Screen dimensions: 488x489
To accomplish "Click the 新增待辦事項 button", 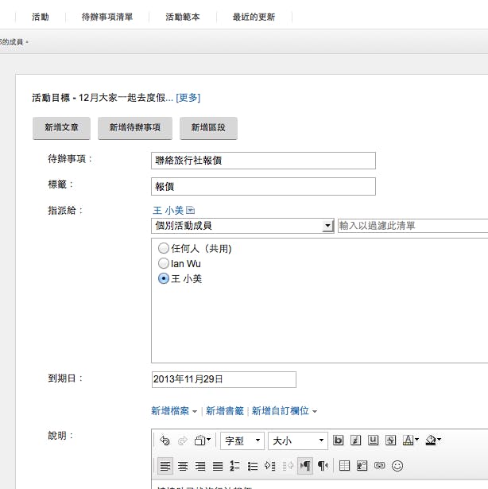I will (x=134, y=127).
